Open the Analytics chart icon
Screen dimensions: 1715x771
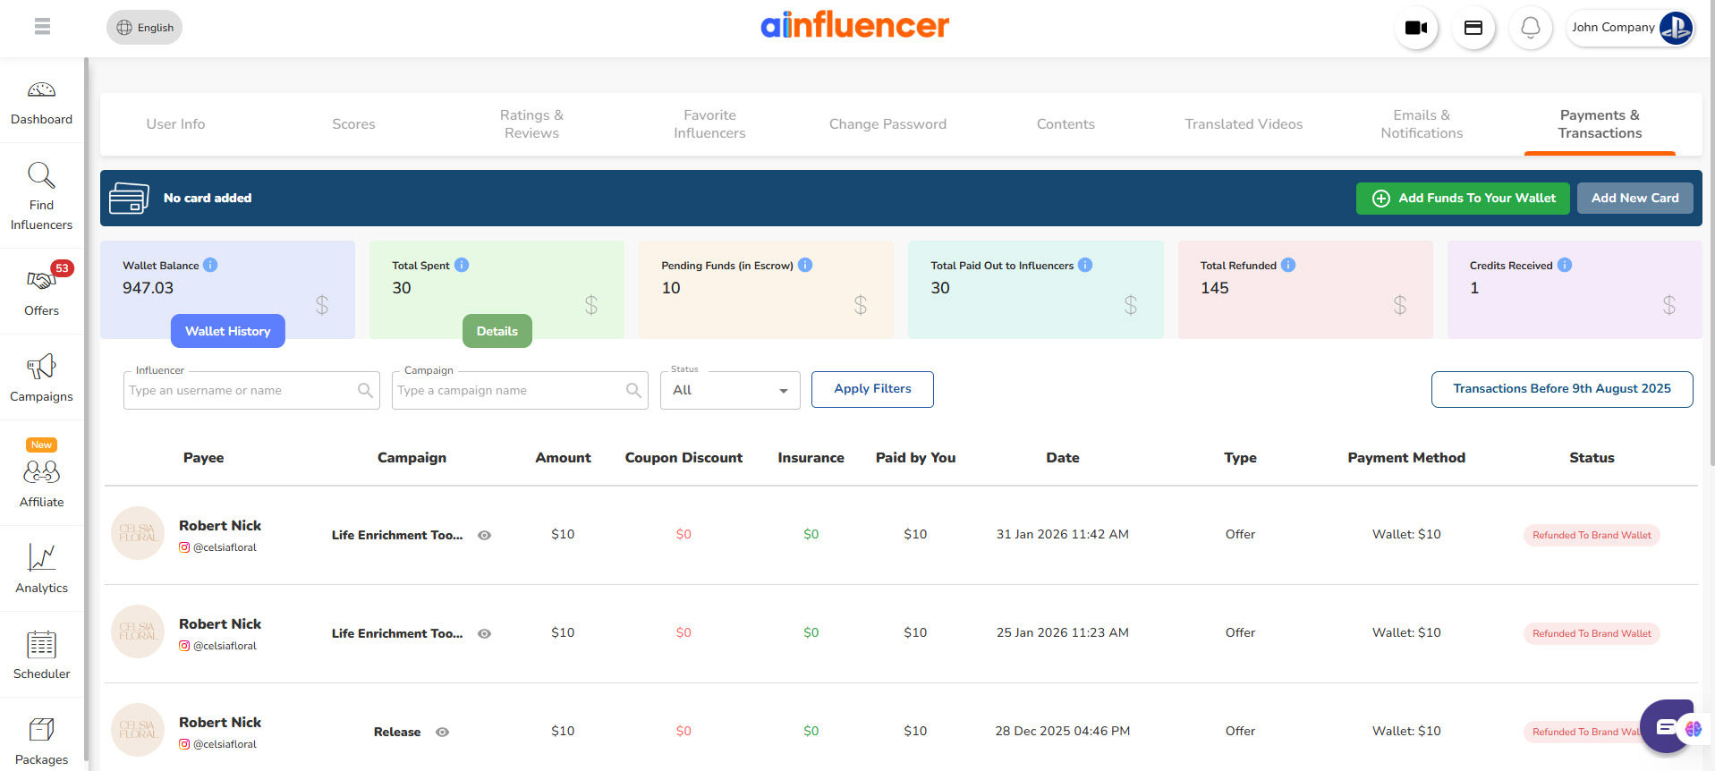41,557
